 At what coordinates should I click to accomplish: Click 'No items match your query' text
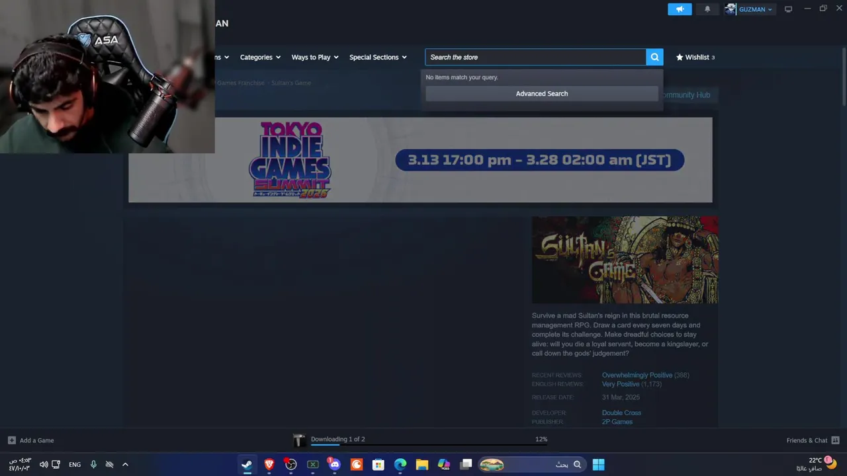(462, 77)
